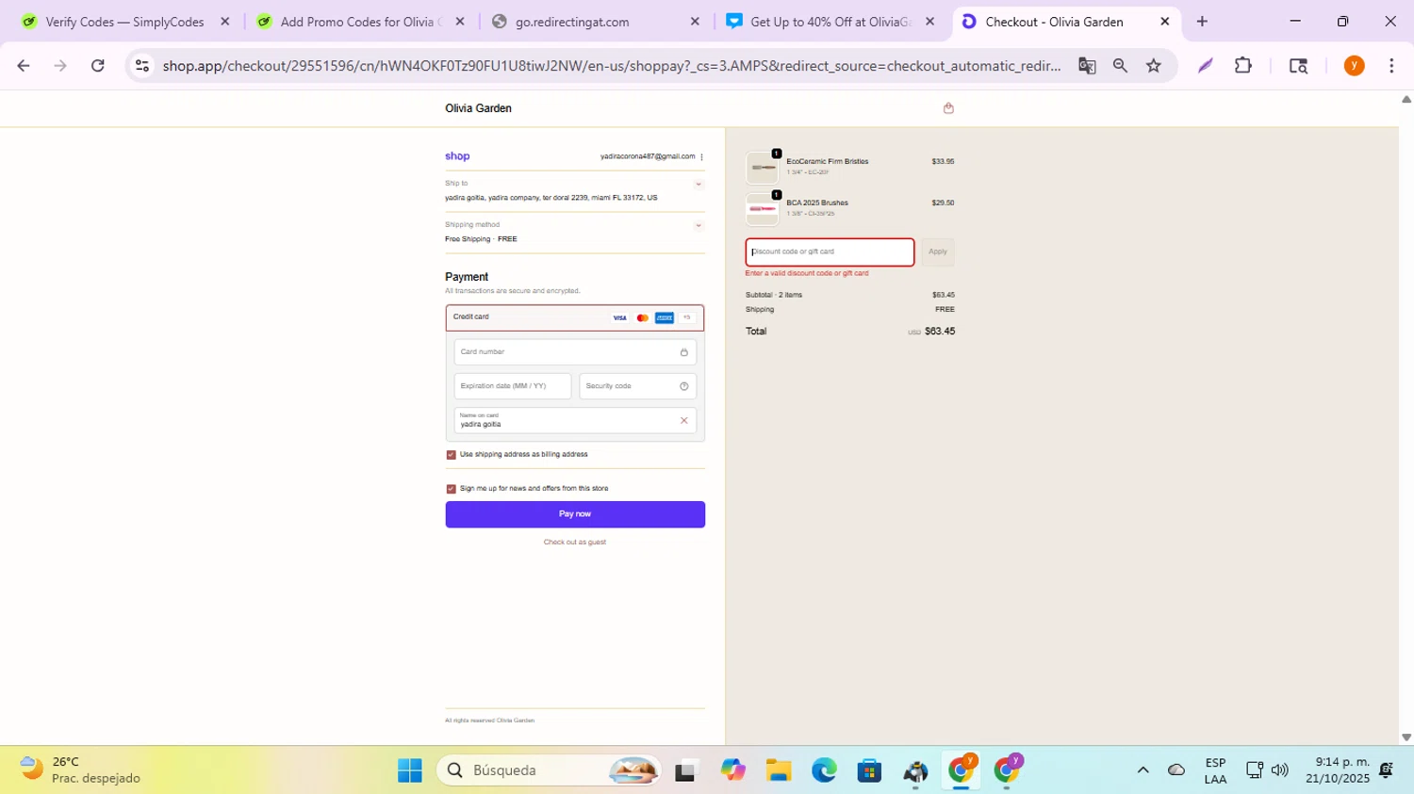Image resolution: width=1414 pixels, height=794 pixels.
Task: Click the address bar URL
Action: [x=612, y=66]
